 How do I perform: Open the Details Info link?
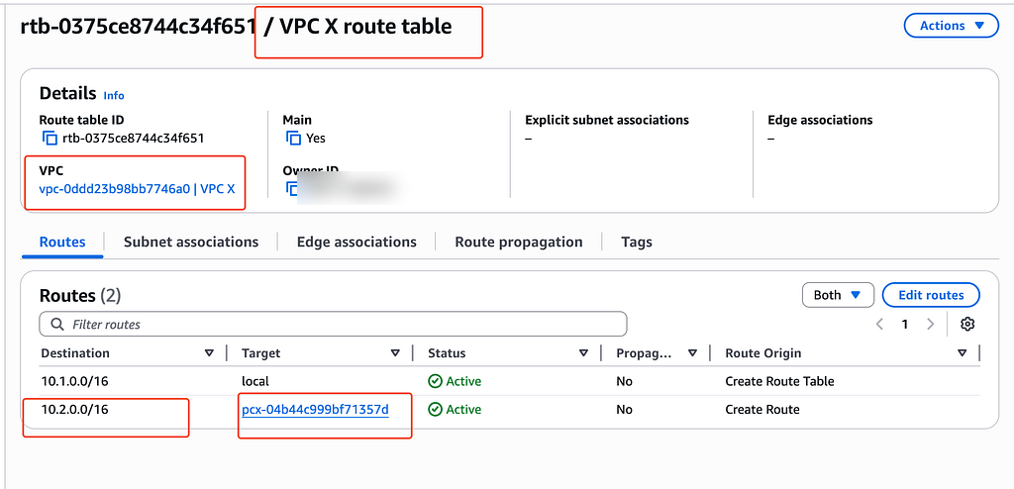click(x=114, y=96)
